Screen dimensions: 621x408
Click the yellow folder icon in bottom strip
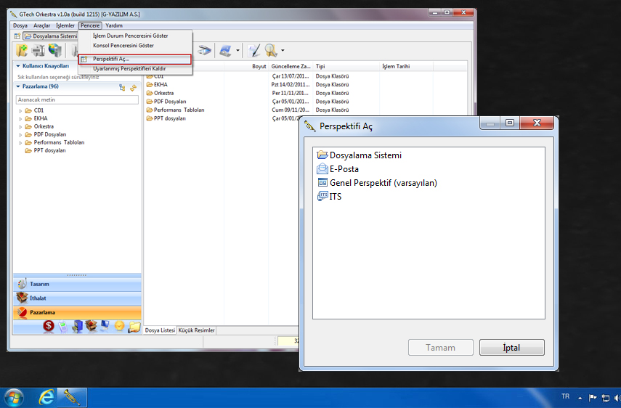pyautogui.click(x=134, y=326)
